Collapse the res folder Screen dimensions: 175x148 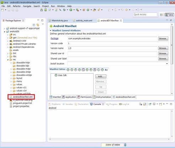click(x=8, y=60)
